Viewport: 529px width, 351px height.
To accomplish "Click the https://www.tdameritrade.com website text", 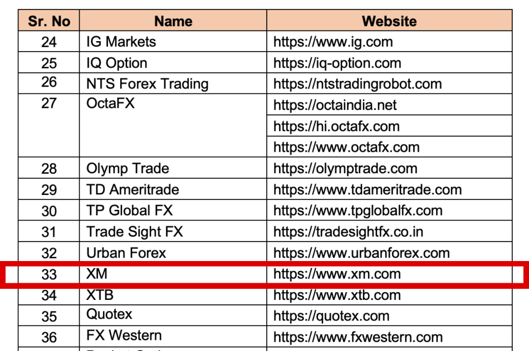I will [x=368, y=190].
